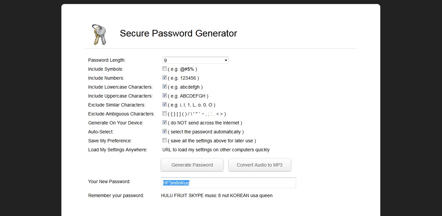
Task: Click the keys logo icon
Action: (x=99, y=35)
